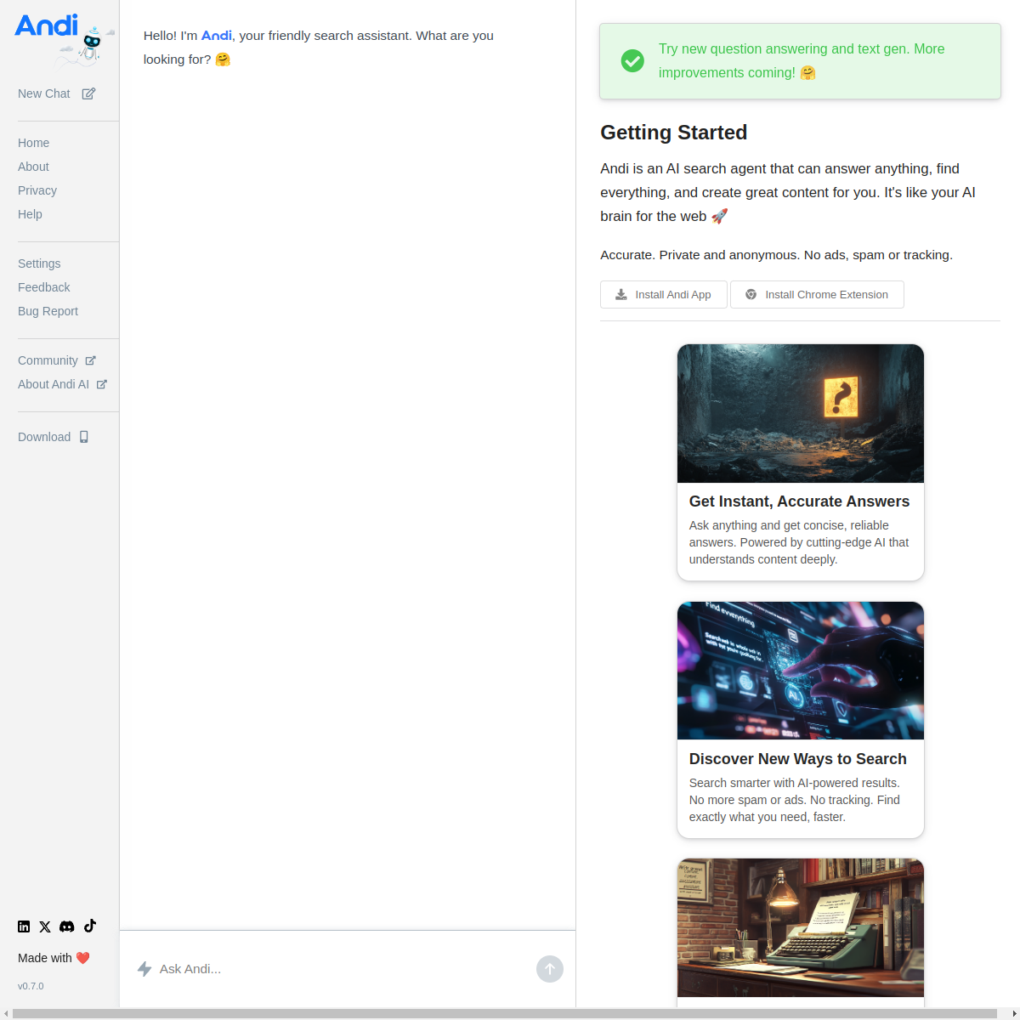Click the New Chat compose icon
1020x1020 pixels.
point(88,93)
